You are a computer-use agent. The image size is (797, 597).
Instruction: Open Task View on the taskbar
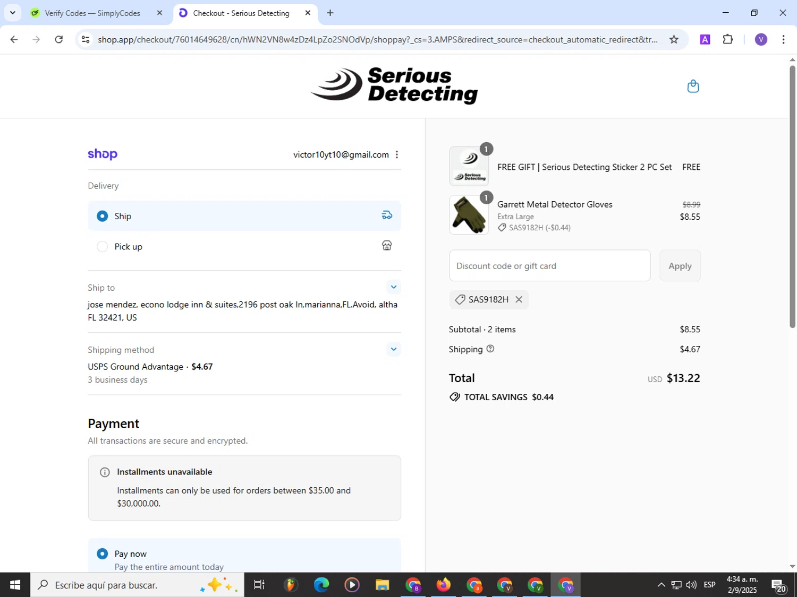[x=259, y=585]
